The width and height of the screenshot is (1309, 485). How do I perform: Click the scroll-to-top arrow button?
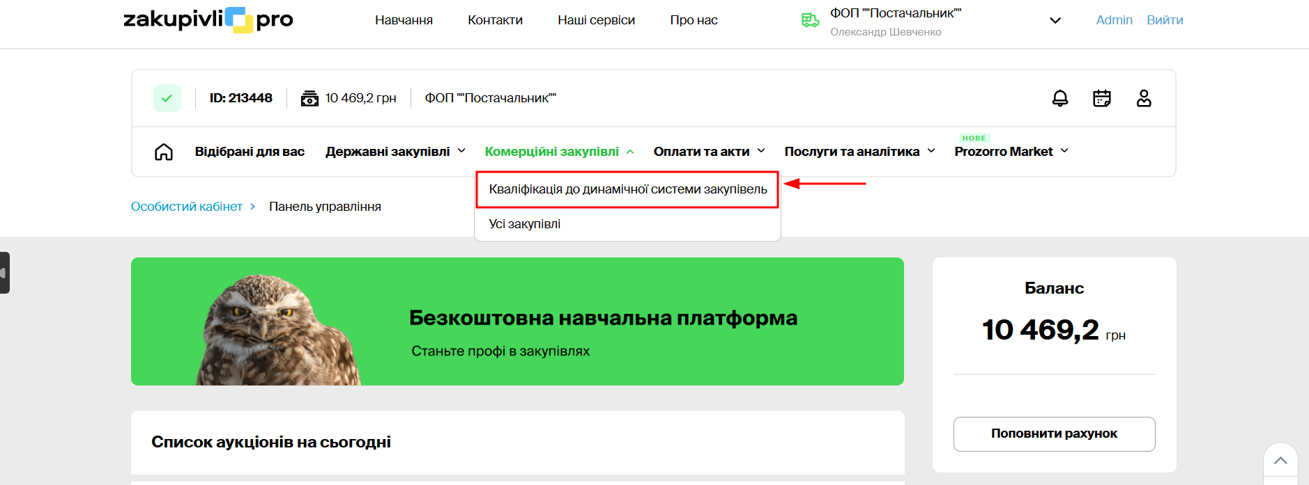click(x=1280, y=461)
